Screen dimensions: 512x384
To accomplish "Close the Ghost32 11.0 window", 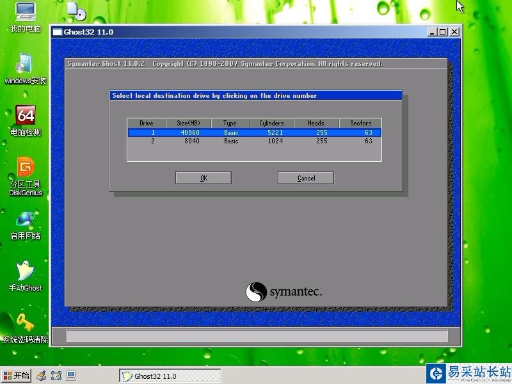I will [x=454, y=32].
